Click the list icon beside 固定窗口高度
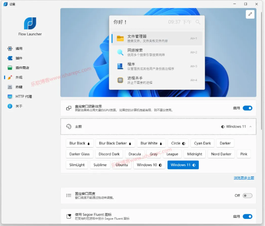This screenshot has width=265, height=226. click(69, 195)
